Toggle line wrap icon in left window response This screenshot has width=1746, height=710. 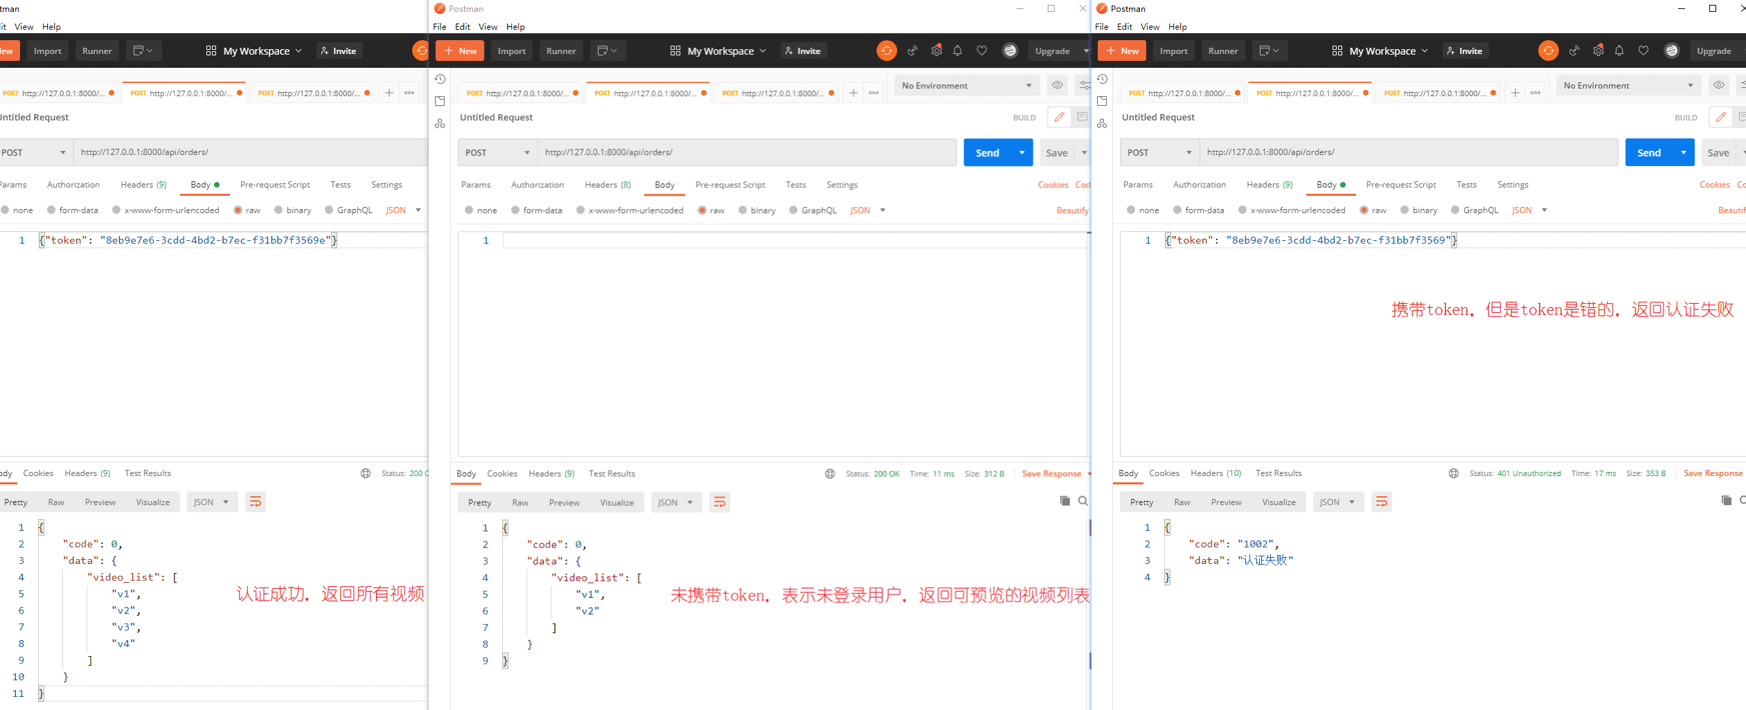(256, 502)
